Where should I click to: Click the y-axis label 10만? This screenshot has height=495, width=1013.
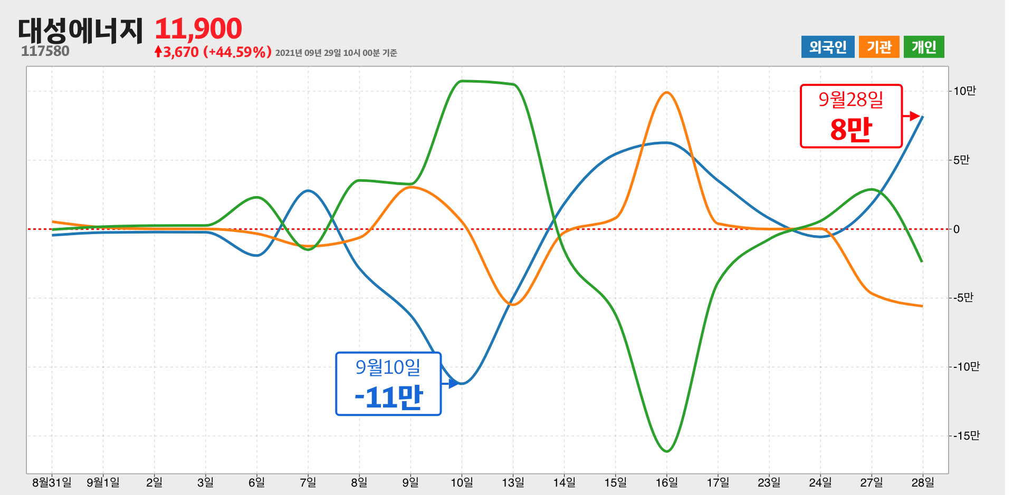pos(964,91)
